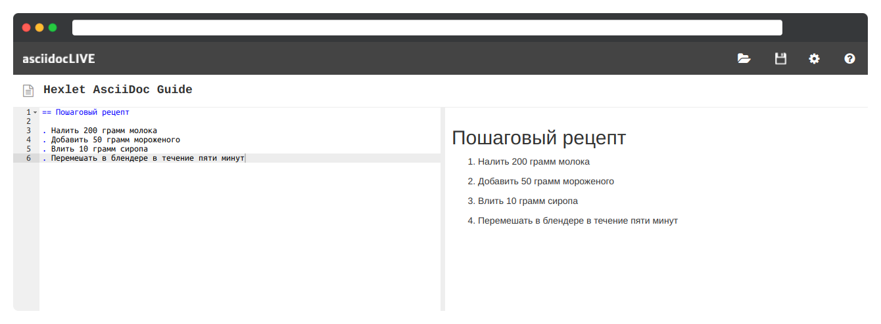Edit the Hexlet AsciiDoc Guide title
Image resolution: width=881 pixels, height=324 pixels.
click(118, 90)
